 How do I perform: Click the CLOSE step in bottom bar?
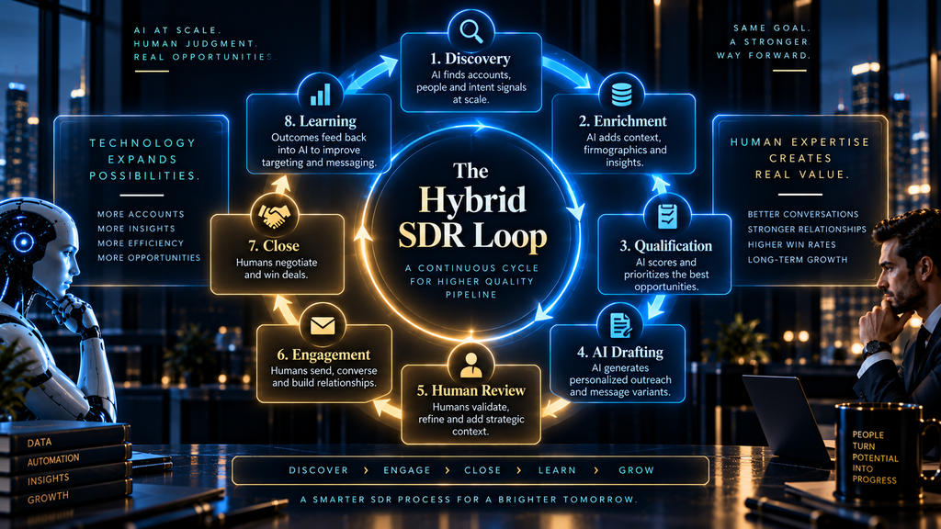click(x=482, y=470)
